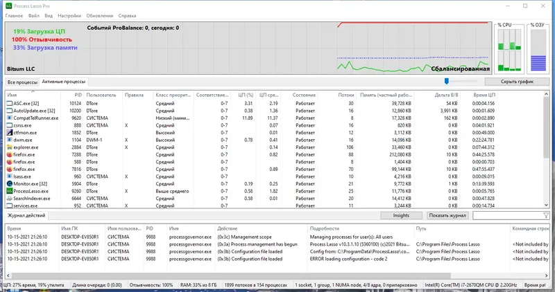
Task: Select the CompatTelRunner.exe icon
Action: tap(10, 118)
